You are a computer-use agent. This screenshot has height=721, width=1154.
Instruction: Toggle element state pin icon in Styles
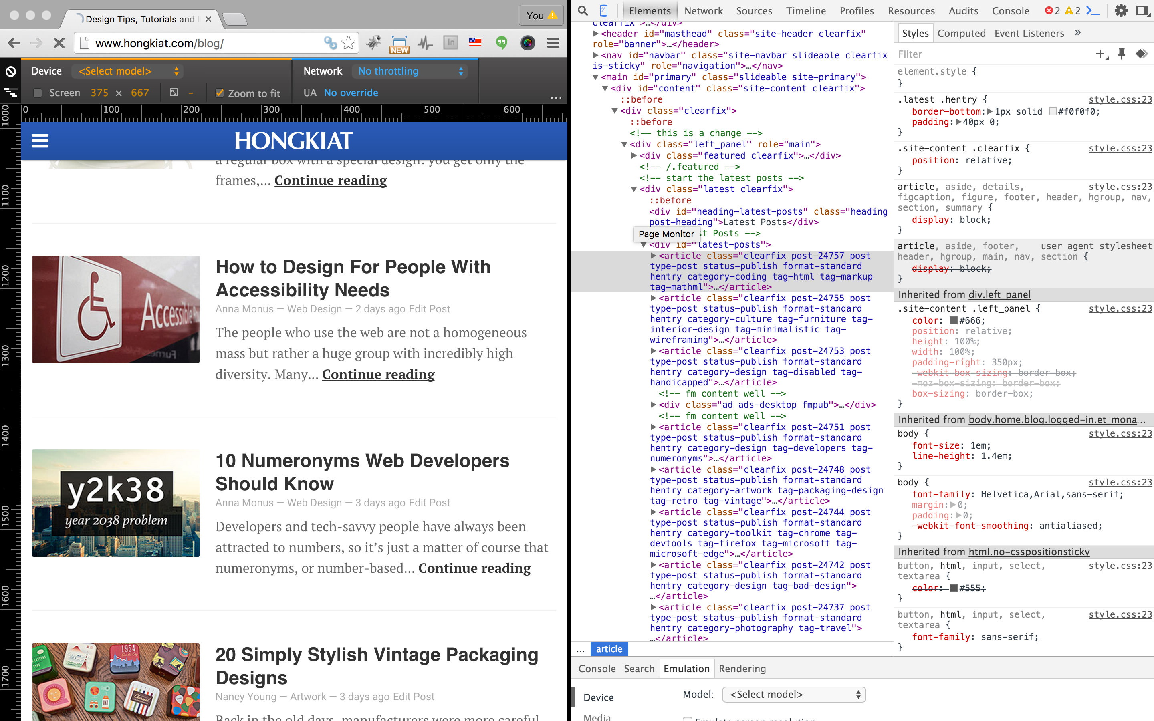[1122, 54]
